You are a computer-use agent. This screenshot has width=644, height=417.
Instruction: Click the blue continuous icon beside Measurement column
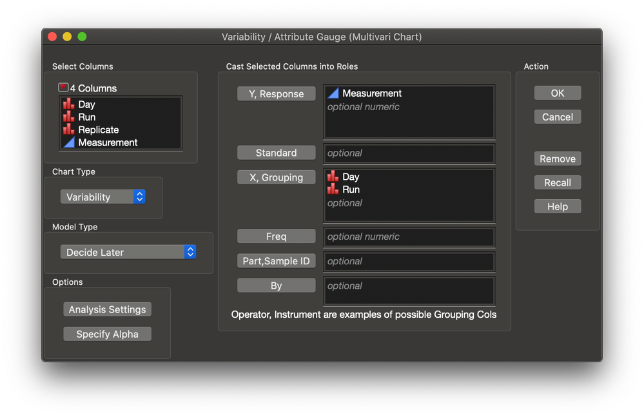point(68,142)
